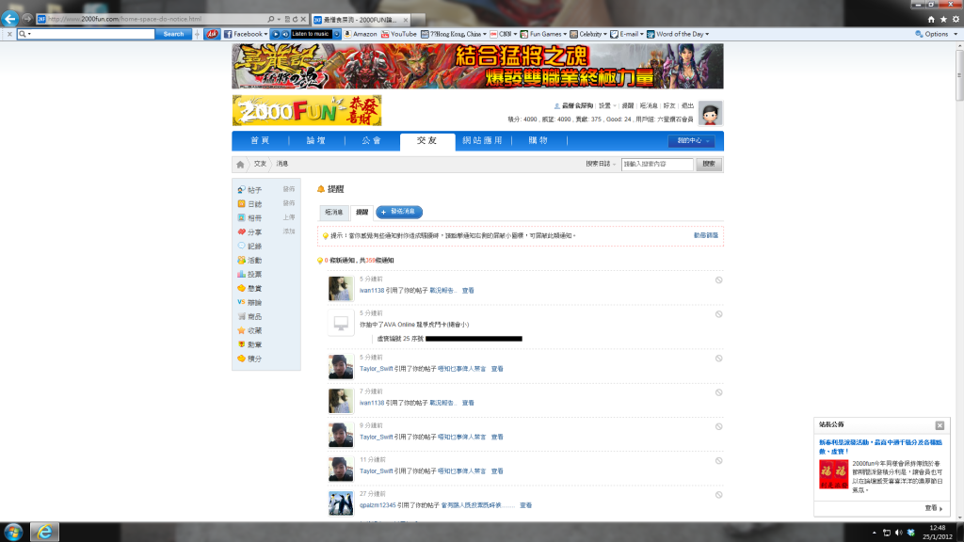Go to the 論壇 navigation tab
Image resolution: width=964 pixels, height=542 pixels.
[315, 141]
